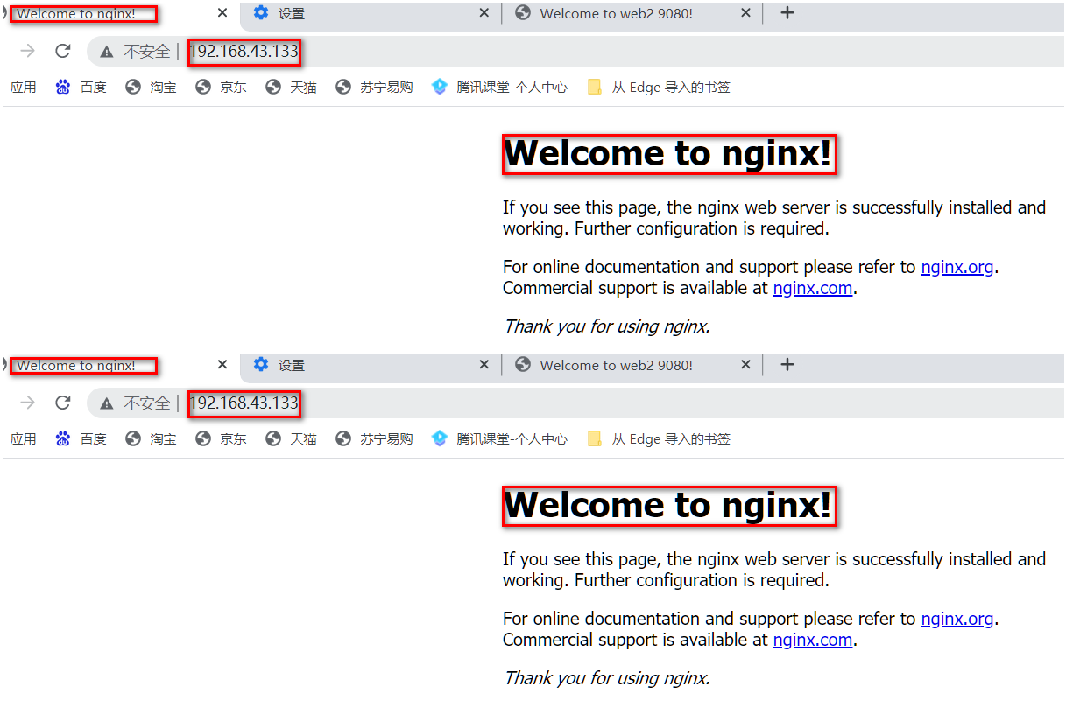Switch to upper 'Welcome to nginx!' tab
This screenshot has width=1066, height=708.
(x=76, y=14)
